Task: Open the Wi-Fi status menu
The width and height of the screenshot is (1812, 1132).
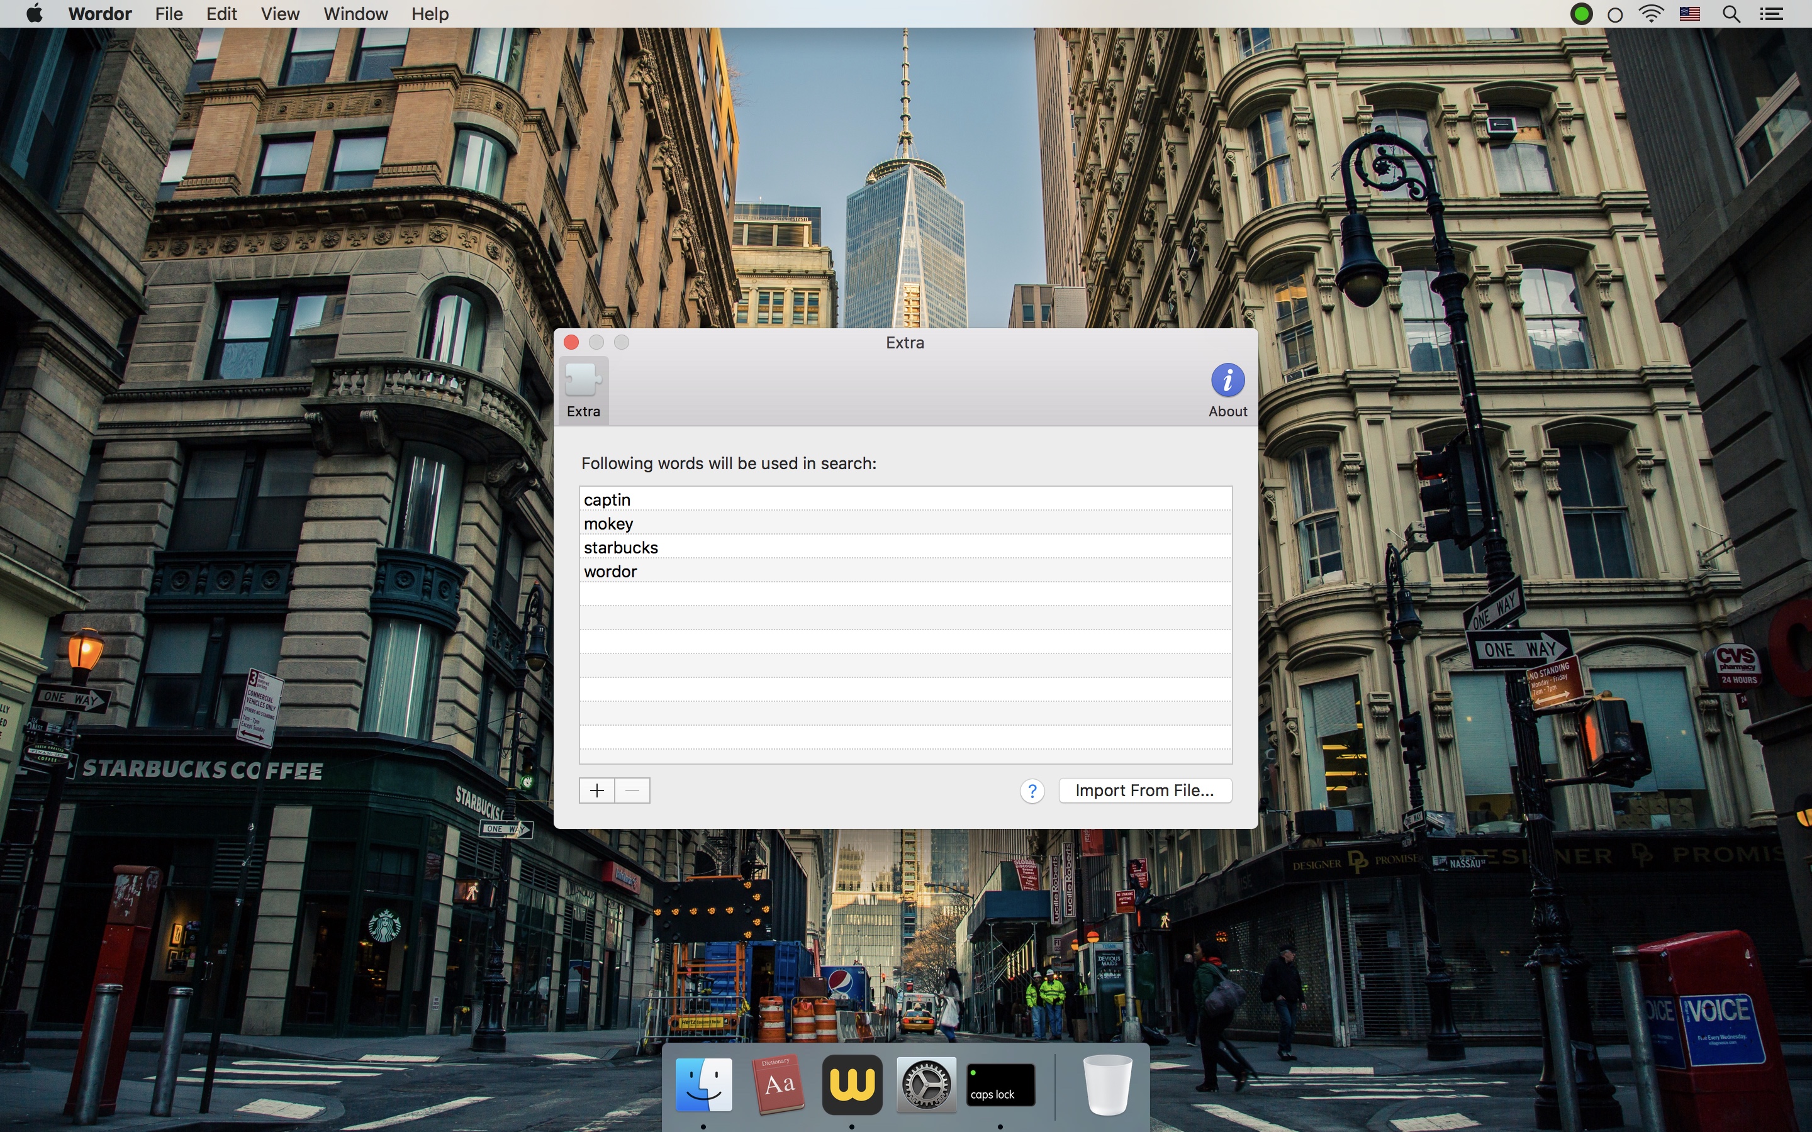Action: (1651, 13)
